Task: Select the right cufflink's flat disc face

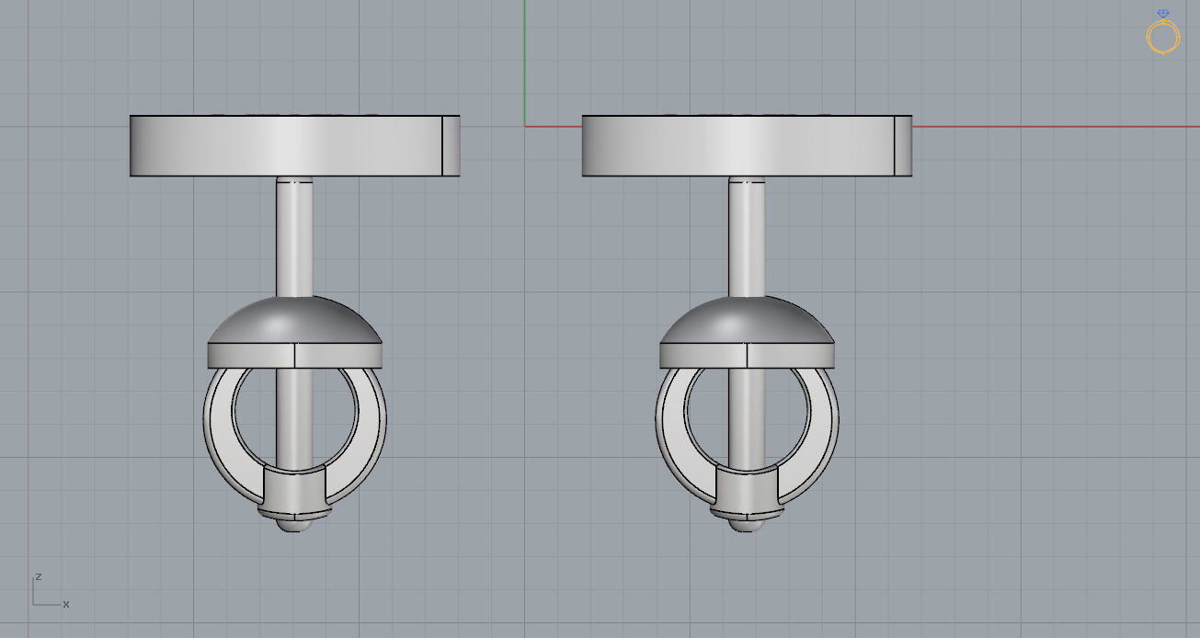Action: tap(747, 145)
